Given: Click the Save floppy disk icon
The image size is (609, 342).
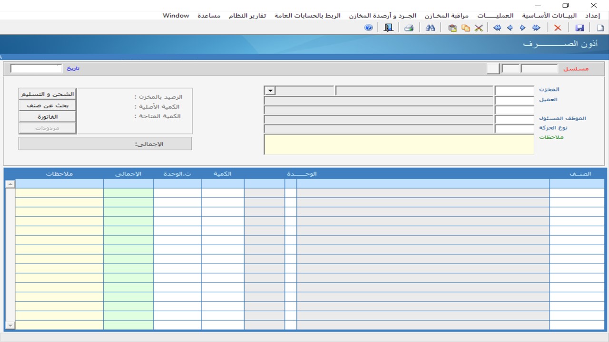Looking at the screenshot, I should [x=580, y=28].
